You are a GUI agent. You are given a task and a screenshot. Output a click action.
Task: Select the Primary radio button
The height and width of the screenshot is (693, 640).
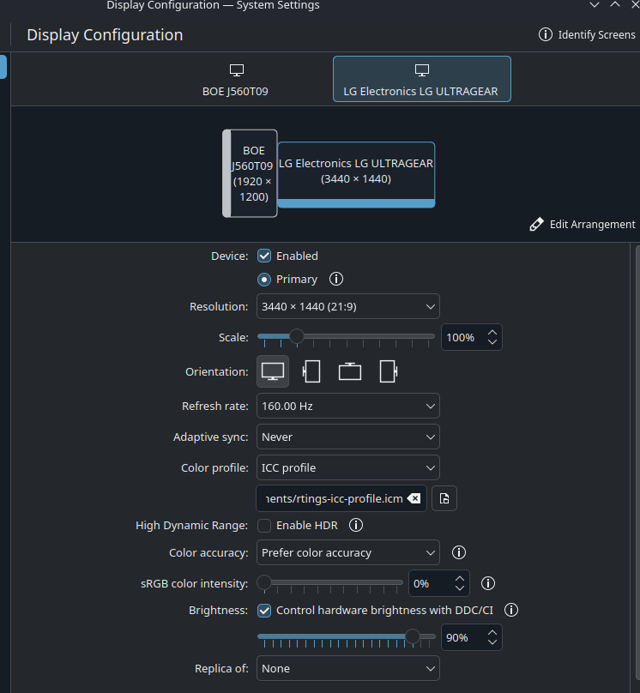[264, 280]
